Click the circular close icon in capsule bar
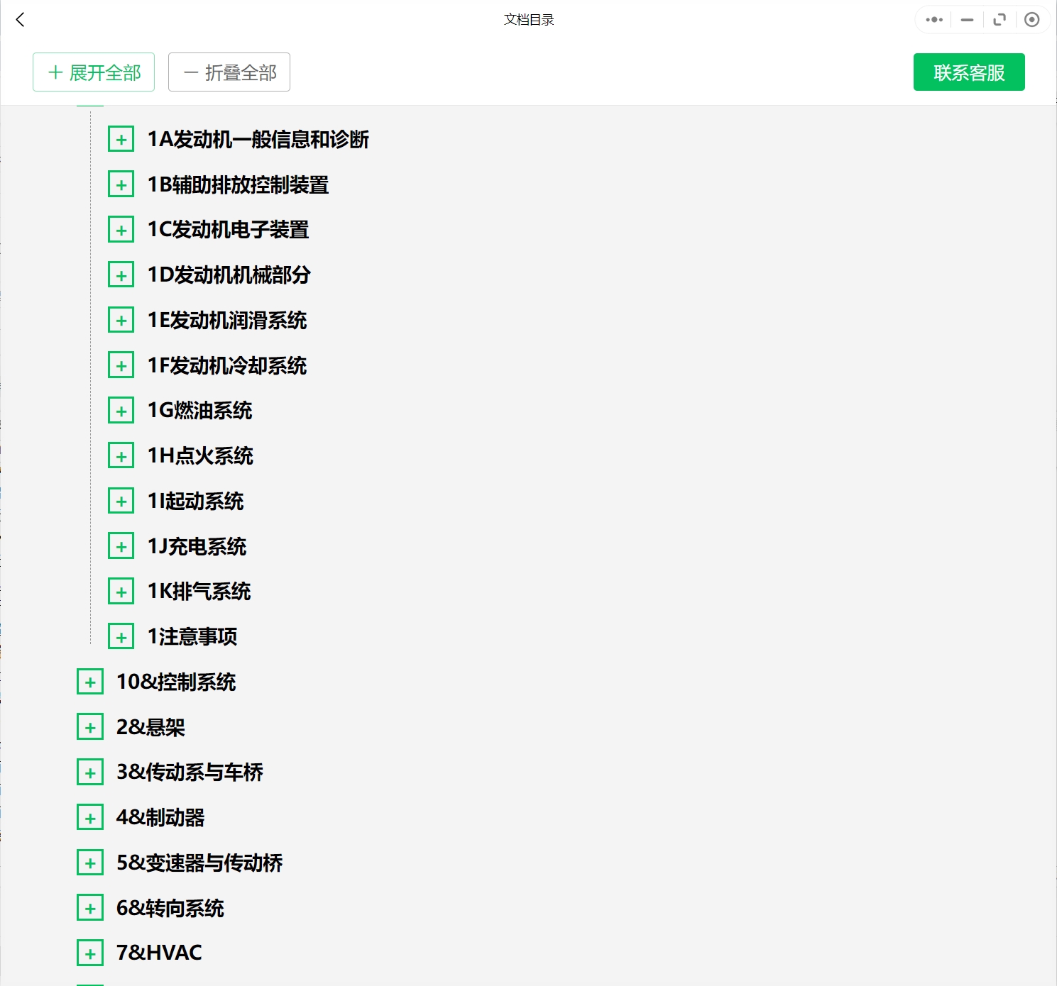1057x986 pixels. tap(1032, 20)
